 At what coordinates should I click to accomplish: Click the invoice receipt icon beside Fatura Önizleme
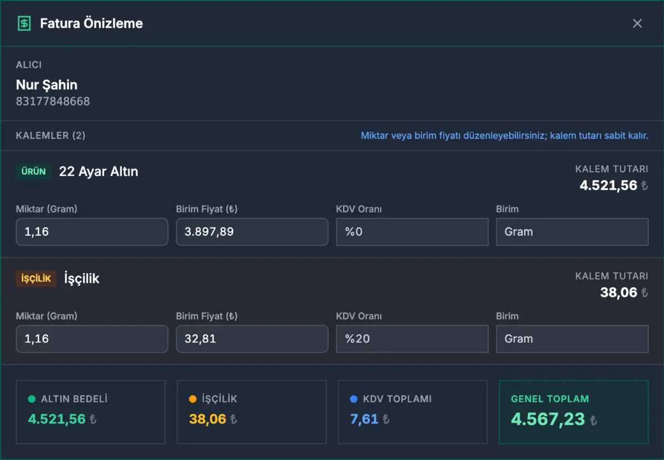click(x=24, y=23)
